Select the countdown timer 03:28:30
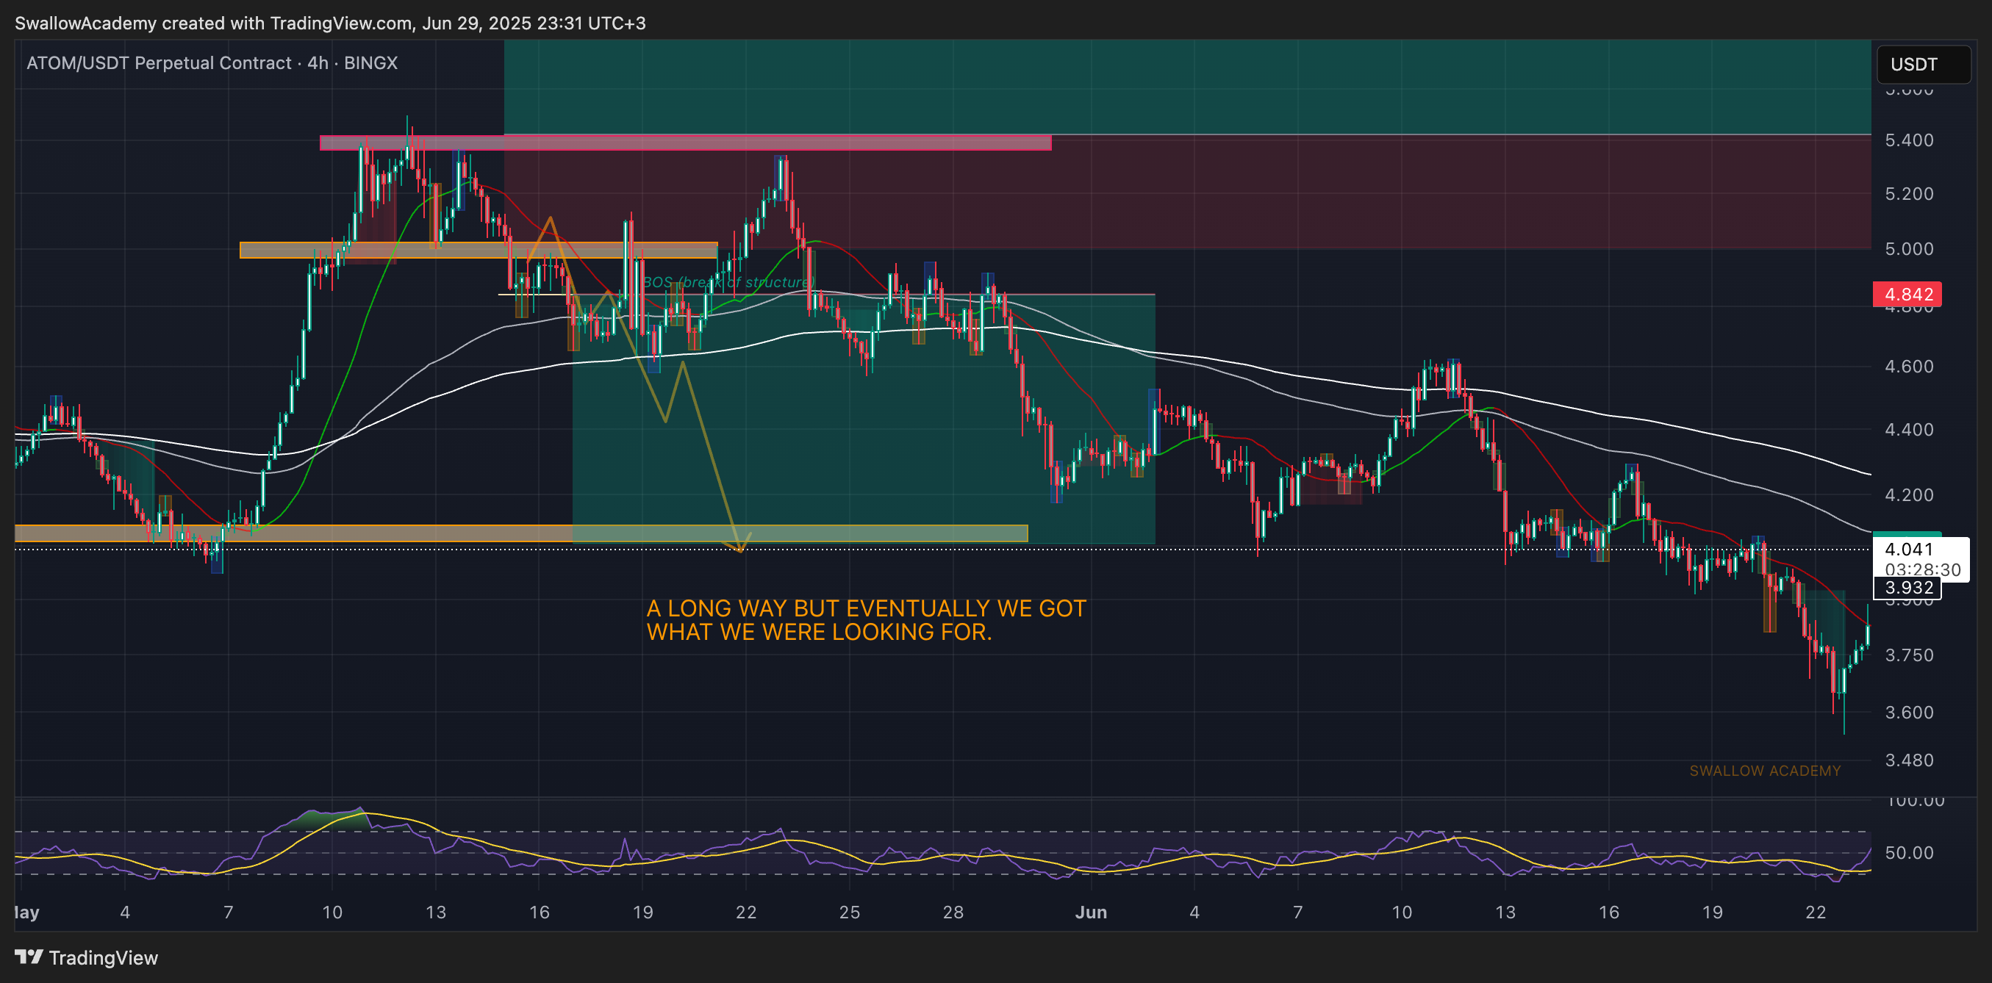Image resolution: width=1992 pixels, height=983 pixels. 1922,569
